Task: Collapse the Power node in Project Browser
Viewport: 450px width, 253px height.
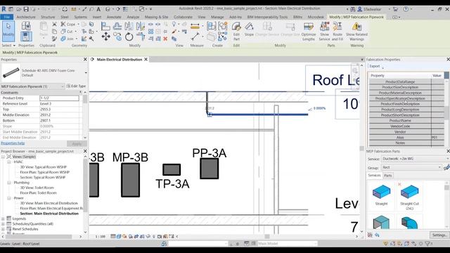Action: (9, 198)
